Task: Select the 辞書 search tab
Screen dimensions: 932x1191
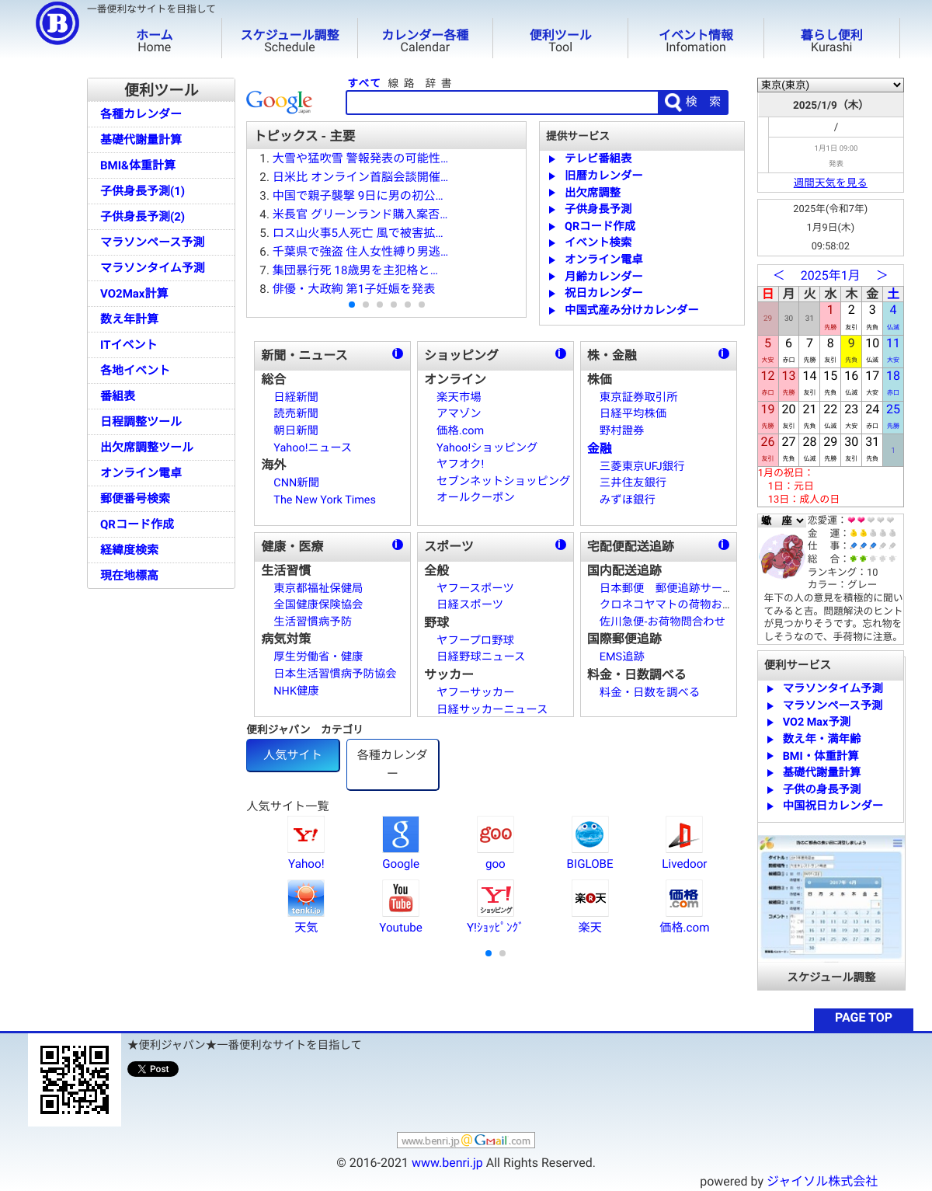Action: [x=438, y=83]
